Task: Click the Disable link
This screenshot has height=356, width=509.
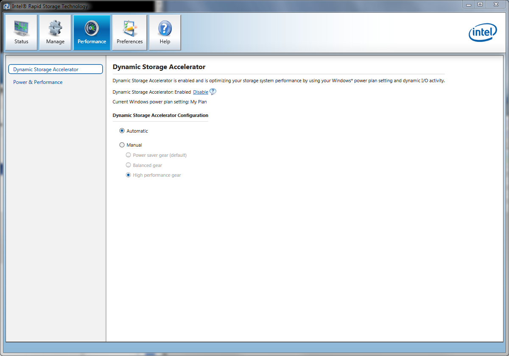Action: [201, 92]
